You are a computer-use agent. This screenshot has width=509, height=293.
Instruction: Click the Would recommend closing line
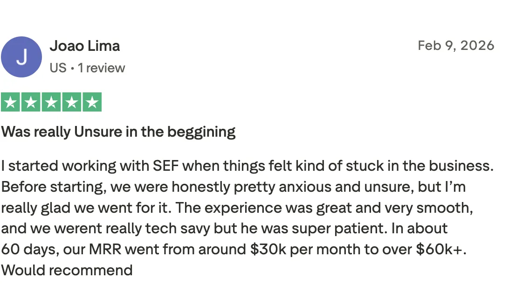point(67,270)
